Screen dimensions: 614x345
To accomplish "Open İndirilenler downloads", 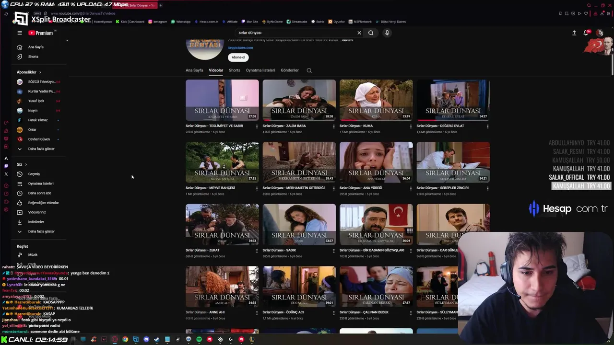I will coord(36,222).
